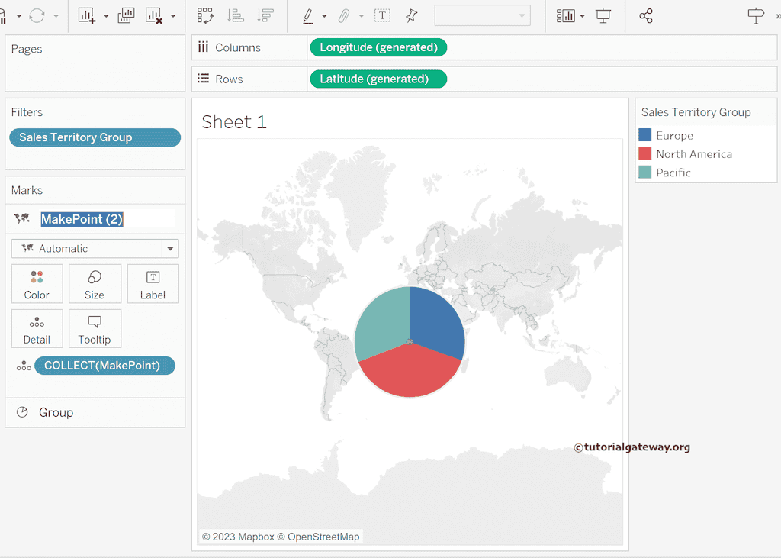Click the detail icon beside COLLECT(MakePoint)
Image resolution: width=781 pixels, height=558 pixels.
pyautogui.click(x=24, y=366)
